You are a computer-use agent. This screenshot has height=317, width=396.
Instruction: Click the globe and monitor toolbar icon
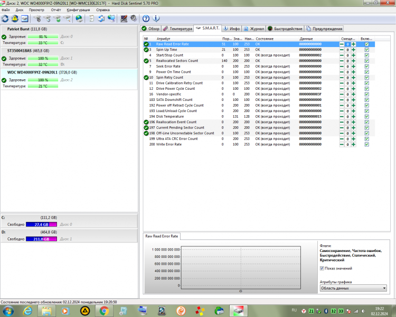tap(111, 18)
